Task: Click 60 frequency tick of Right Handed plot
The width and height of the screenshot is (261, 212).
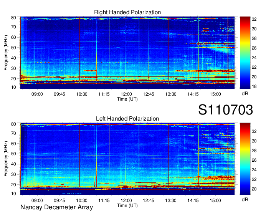Action: pos(13,37)
